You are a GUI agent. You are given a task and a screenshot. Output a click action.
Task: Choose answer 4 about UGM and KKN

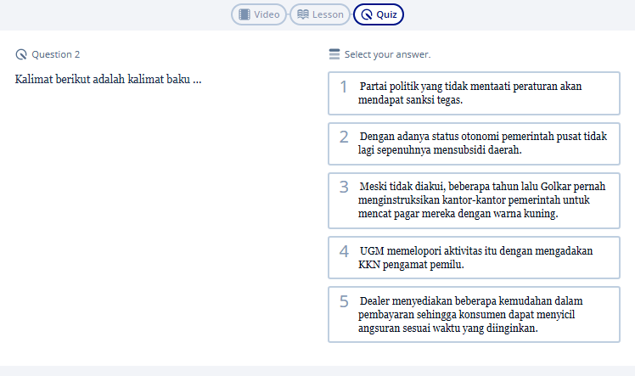tap(474, 258)
